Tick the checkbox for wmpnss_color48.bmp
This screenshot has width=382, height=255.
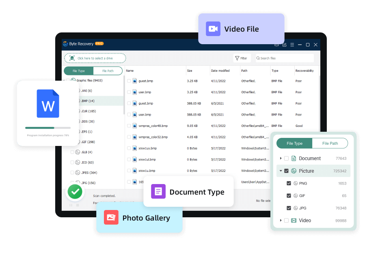(129, 126)
